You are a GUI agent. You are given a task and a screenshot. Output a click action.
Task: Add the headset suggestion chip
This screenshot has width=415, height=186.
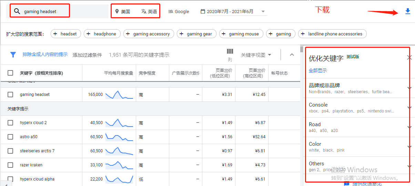(x=66, y=34)
